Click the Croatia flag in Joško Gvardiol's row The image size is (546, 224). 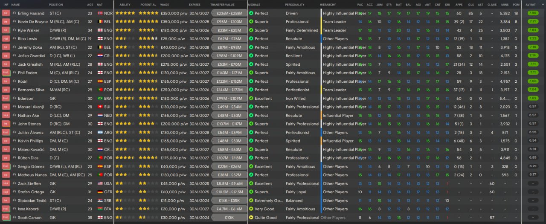[x=100, y=56]
